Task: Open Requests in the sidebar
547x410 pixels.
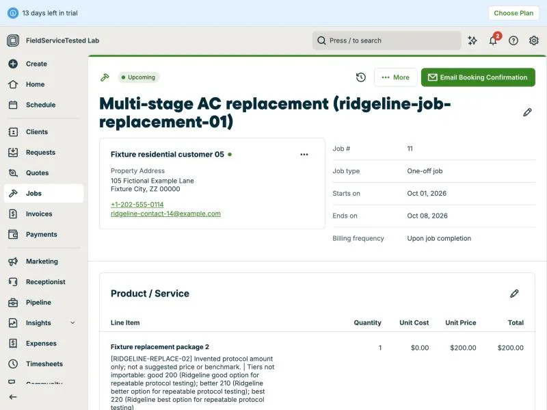Action: (44, 152)
